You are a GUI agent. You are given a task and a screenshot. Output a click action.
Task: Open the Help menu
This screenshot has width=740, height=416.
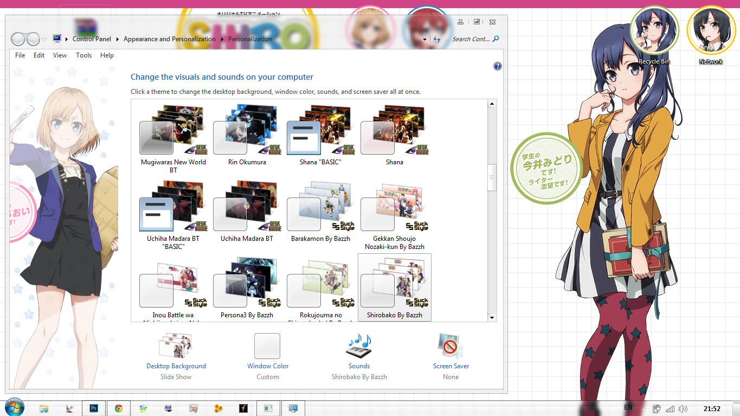click(x=107, y=55)
